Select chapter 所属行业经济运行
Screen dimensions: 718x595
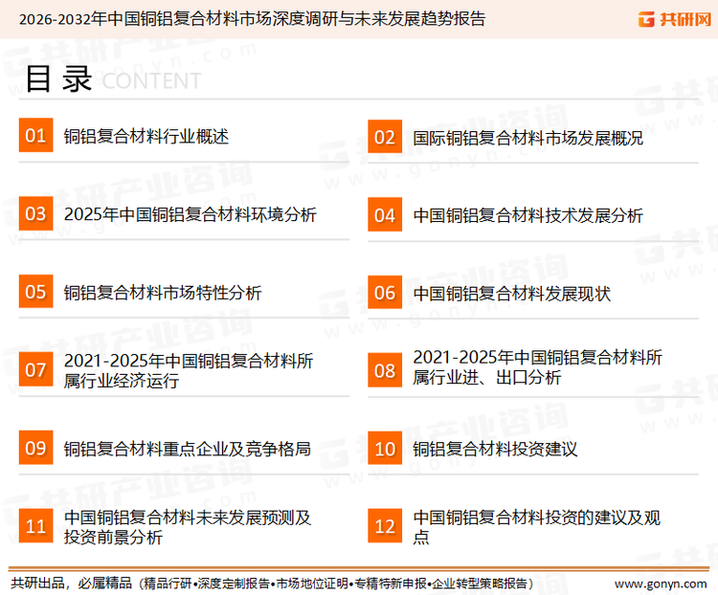[189, 371]
